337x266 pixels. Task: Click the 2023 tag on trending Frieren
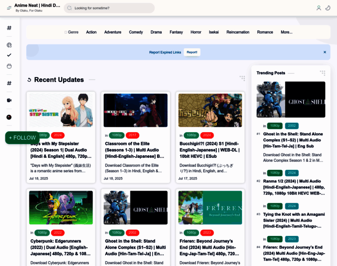point(292,239)
